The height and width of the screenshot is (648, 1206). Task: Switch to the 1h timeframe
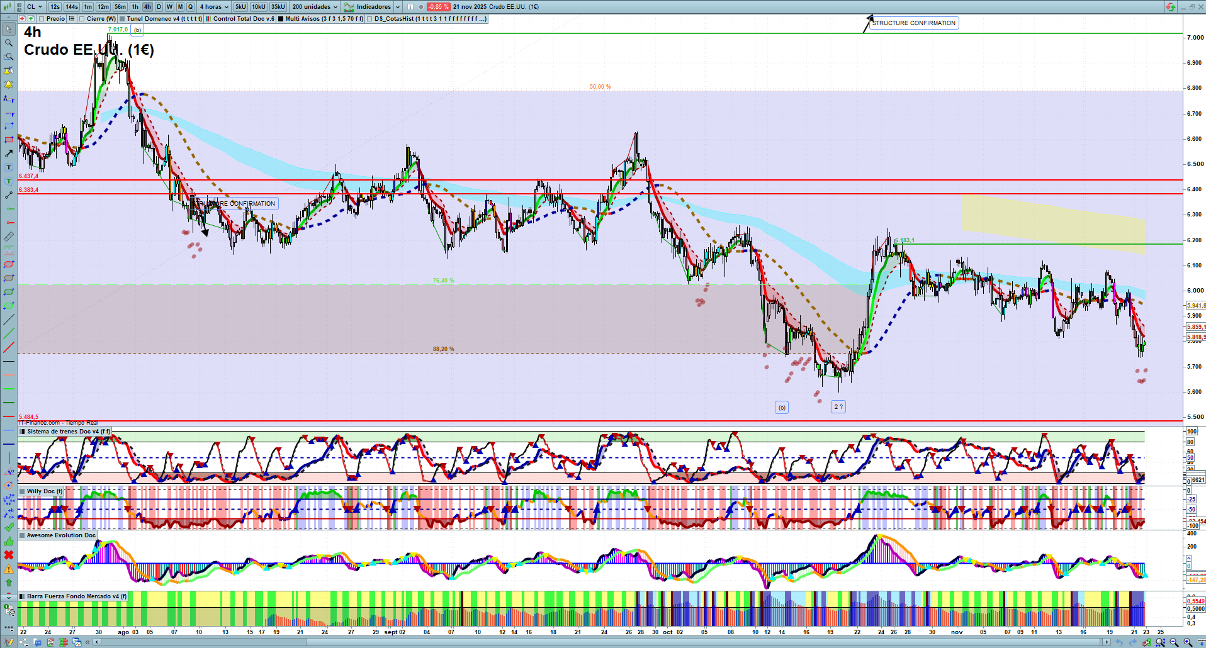tap(135, 7)
